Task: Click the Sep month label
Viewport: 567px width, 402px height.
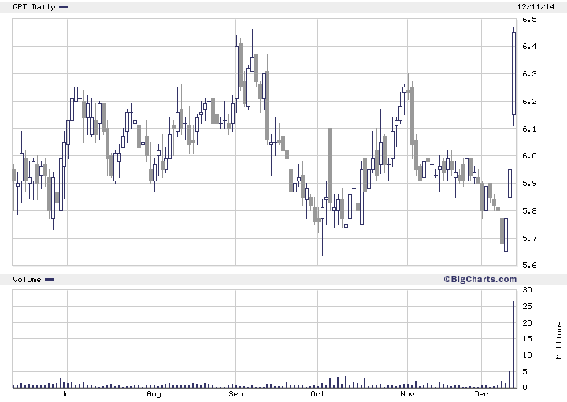Action: (235, 394)
